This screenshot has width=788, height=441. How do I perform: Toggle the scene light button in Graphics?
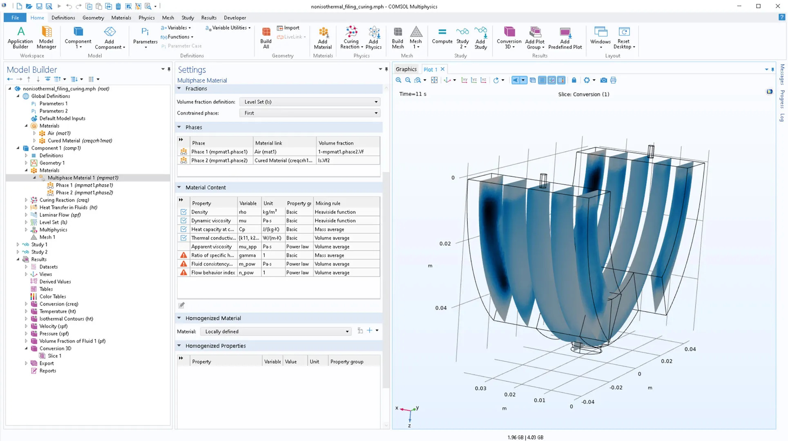coord(516,80)
